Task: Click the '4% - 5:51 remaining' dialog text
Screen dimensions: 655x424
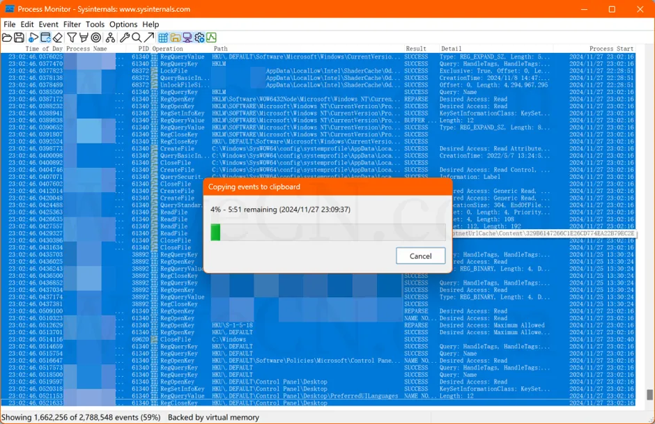Action: click(280, 210)
